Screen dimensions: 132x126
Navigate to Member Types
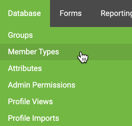point(66,52)
